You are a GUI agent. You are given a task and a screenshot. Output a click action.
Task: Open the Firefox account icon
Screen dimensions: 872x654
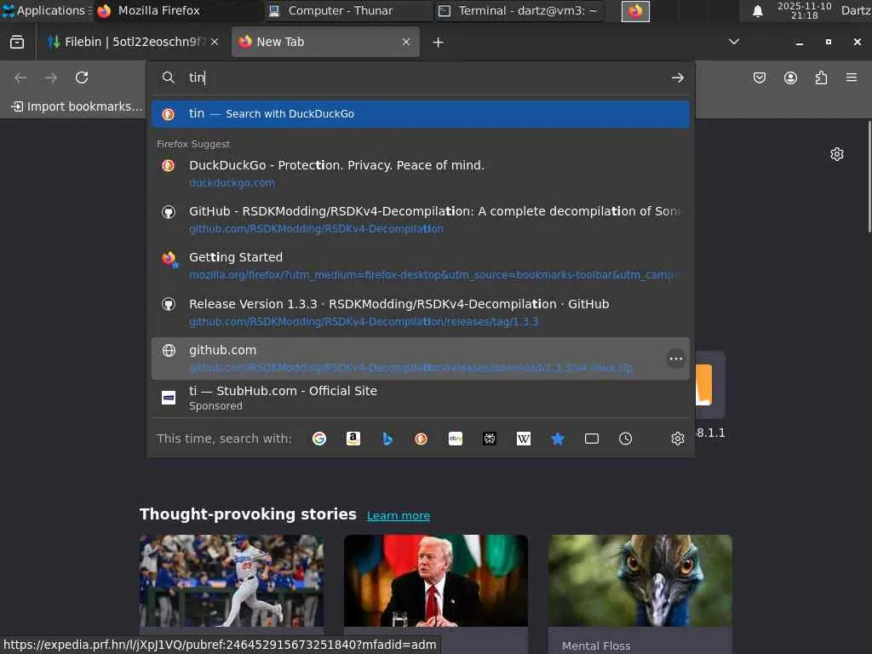(x=790, y=77)
